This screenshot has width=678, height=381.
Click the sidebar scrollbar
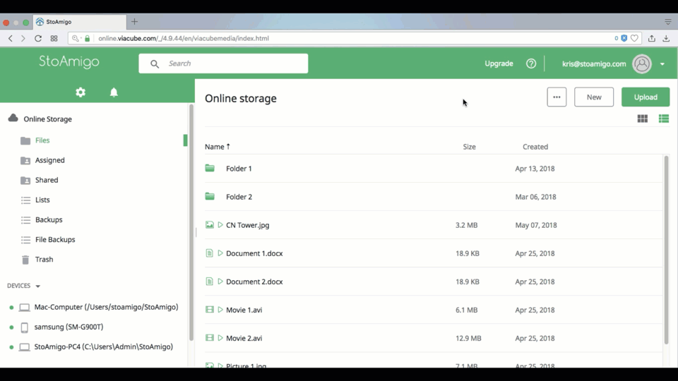[191, 222]
